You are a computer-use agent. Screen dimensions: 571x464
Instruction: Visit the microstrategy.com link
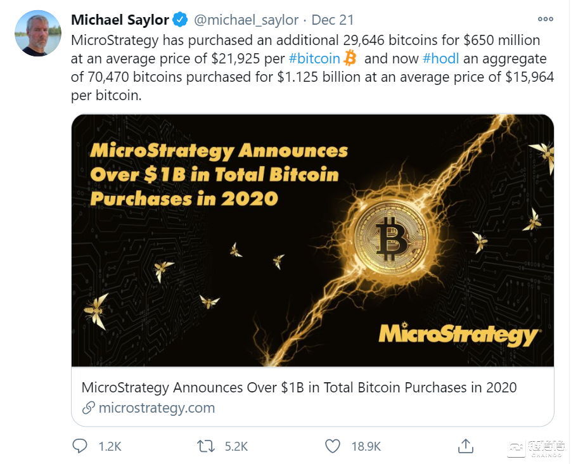click(x=157, y=408)
